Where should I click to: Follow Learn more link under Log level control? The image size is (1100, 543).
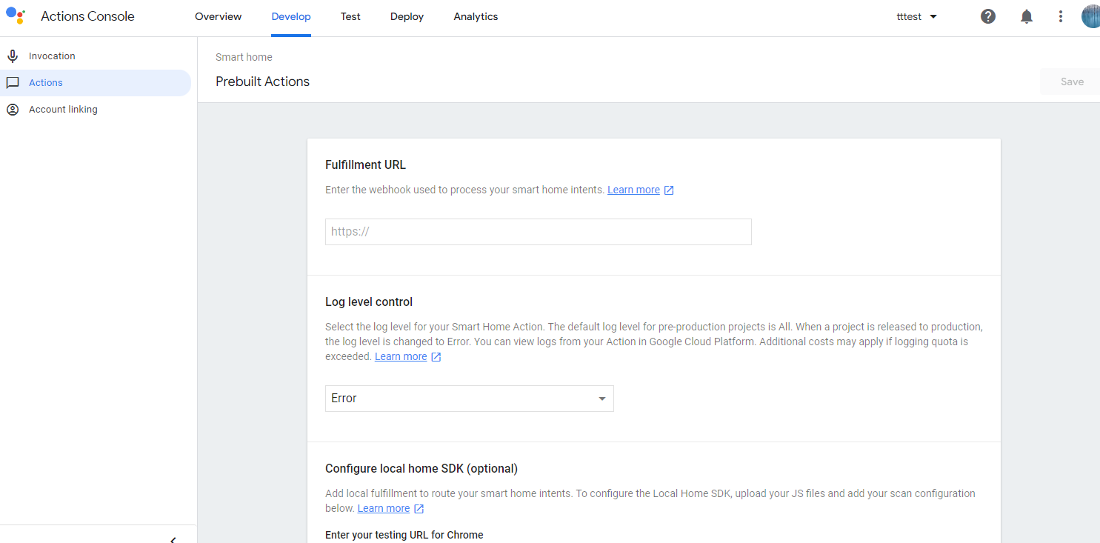click(401, 356)
